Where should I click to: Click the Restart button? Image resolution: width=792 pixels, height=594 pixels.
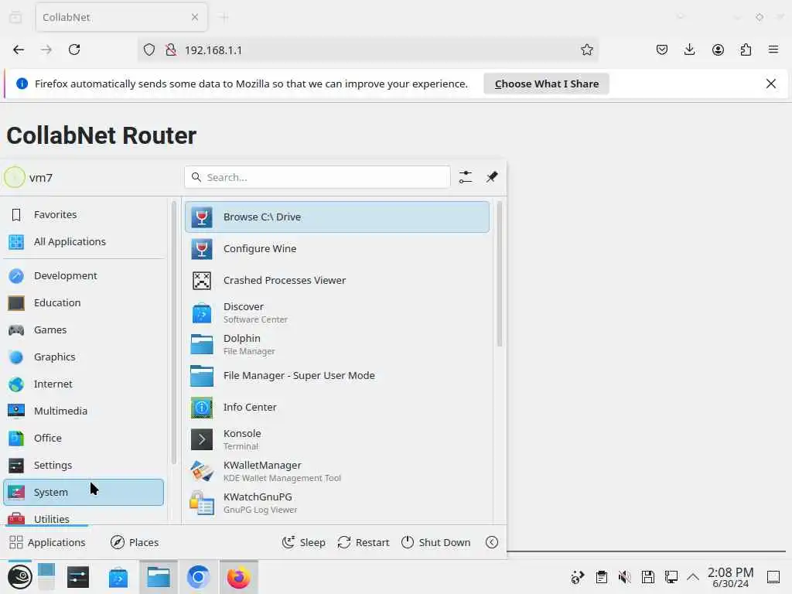click(x=364, y=542)
